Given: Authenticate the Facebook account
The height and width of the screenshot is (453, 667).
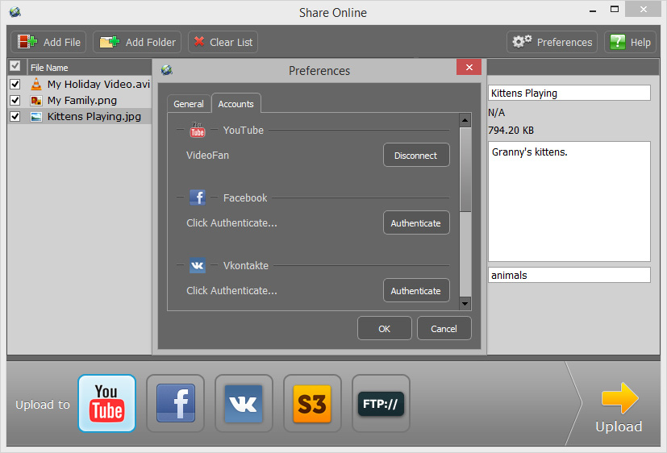Looking at the screenshot, I should 415,223.
